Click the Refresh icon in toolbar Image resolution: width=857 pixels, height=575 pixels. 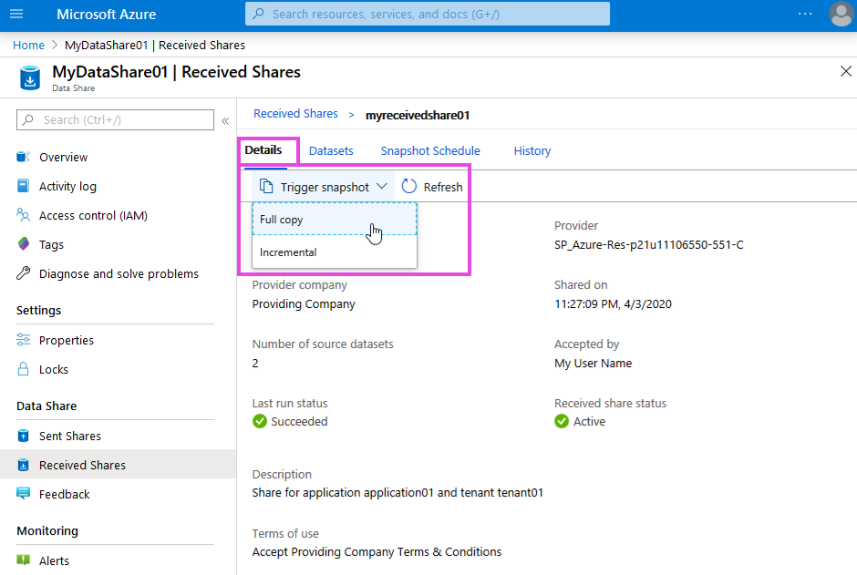[x=409, y=187]
